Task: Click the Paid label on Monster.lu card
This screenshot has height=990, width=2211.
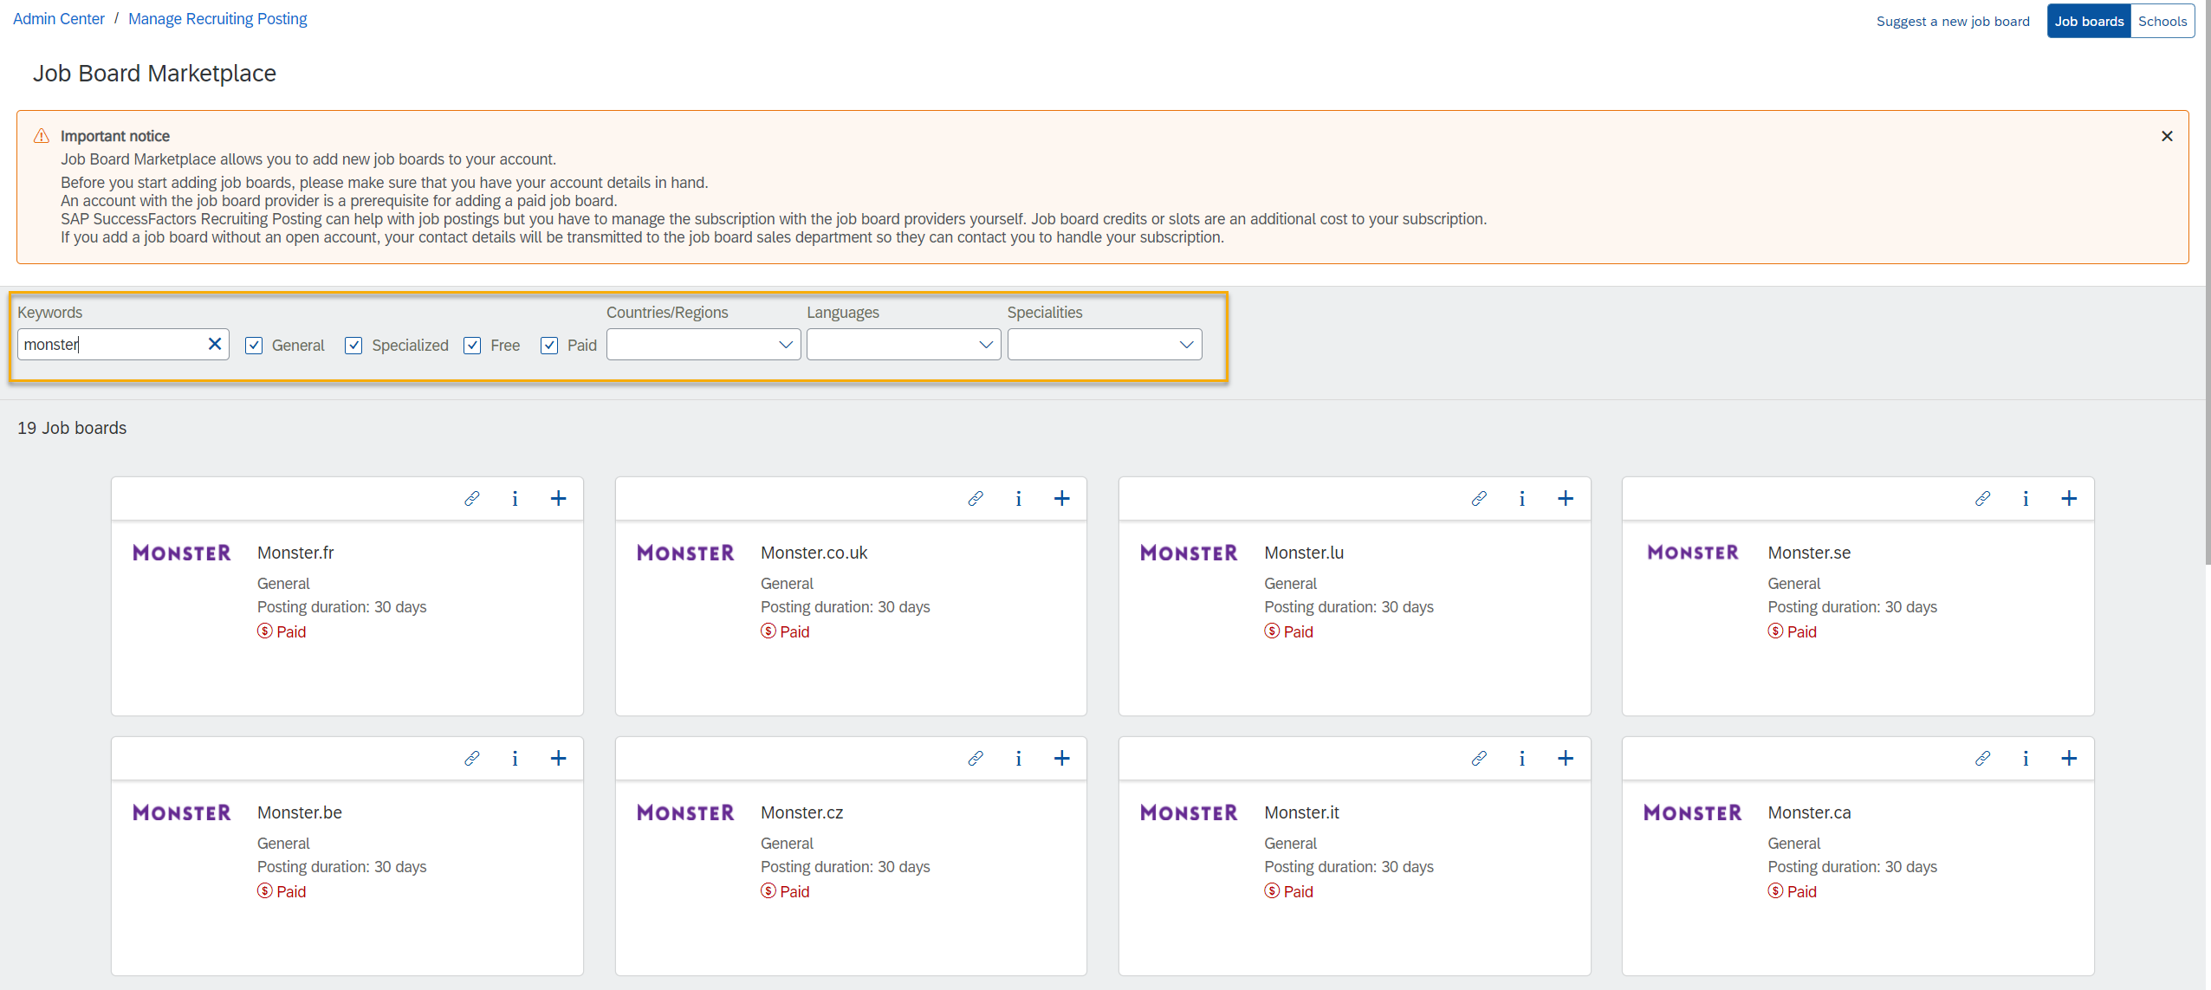Action: (x=1299, y=631)
